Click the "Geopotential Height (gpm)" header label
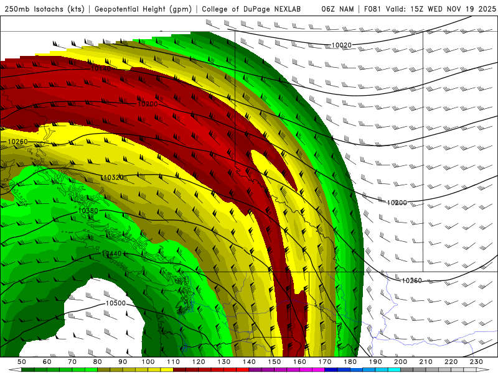This screenshot has height=373, width=498. pyautogui.click(x=143, y=9)
